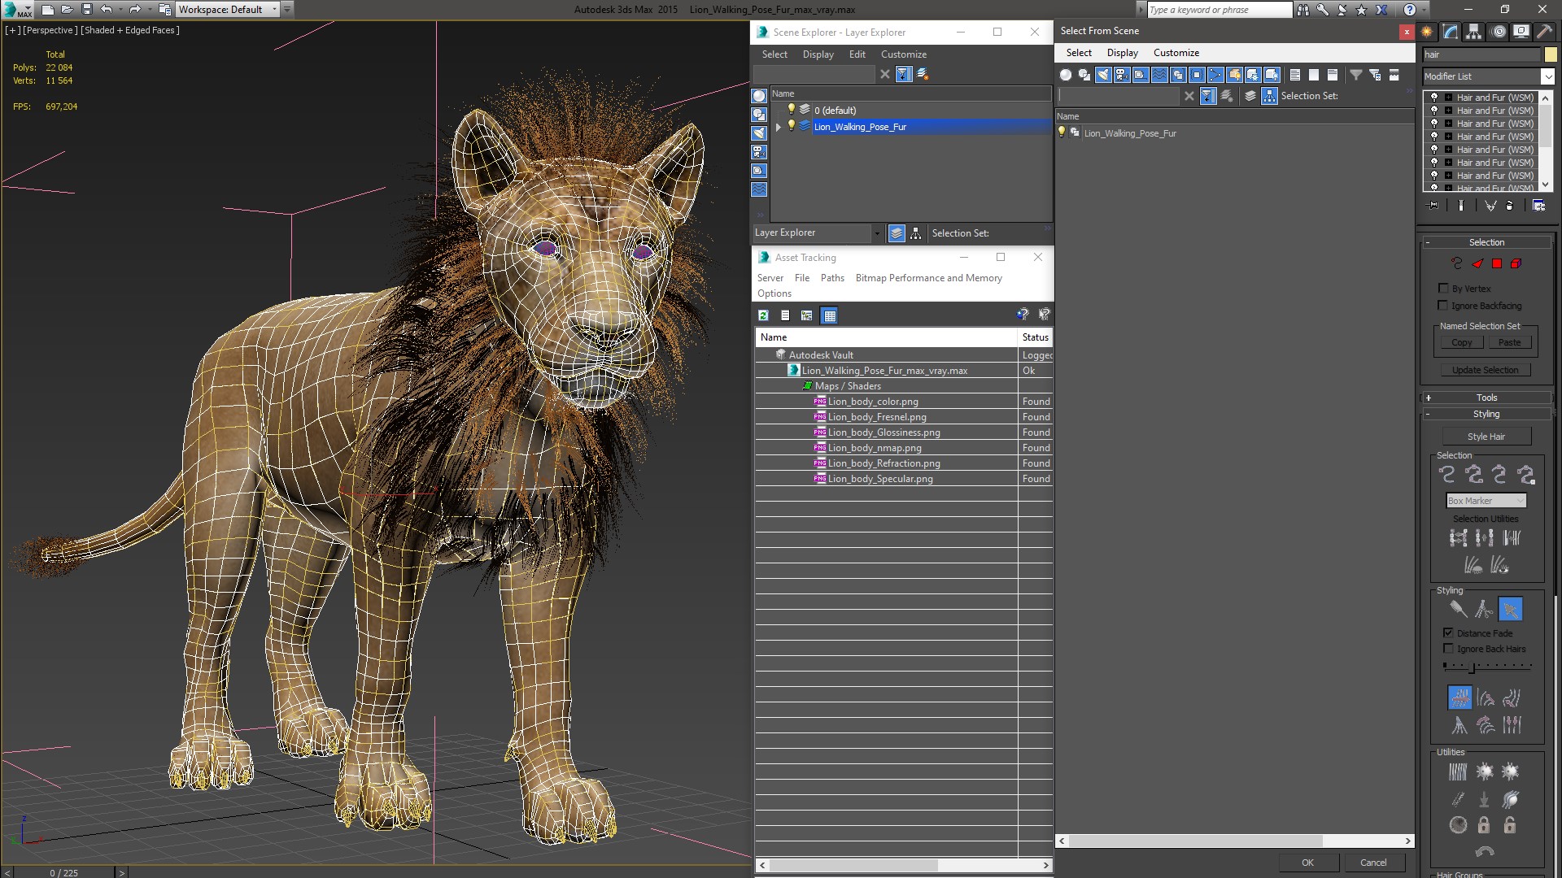This screenshot has height=878, width=1562.
Task: Toggle Display Bones filter in Select From Scene
Action: 1215,75
